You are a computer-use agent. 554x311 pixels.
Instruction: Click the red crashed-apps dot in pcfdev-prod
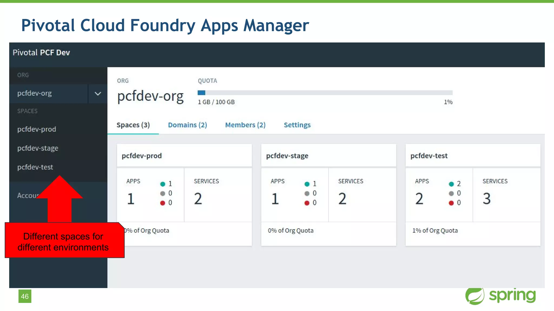pyautogui.click(x=163, y=203)
